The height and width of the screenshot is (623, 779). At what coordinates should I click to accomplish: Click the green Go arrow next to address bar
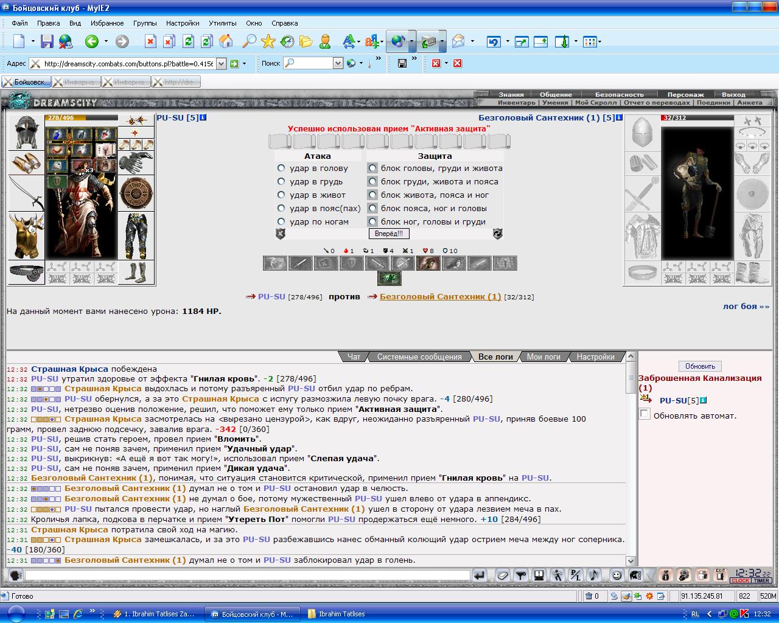(x=234, y=63)
